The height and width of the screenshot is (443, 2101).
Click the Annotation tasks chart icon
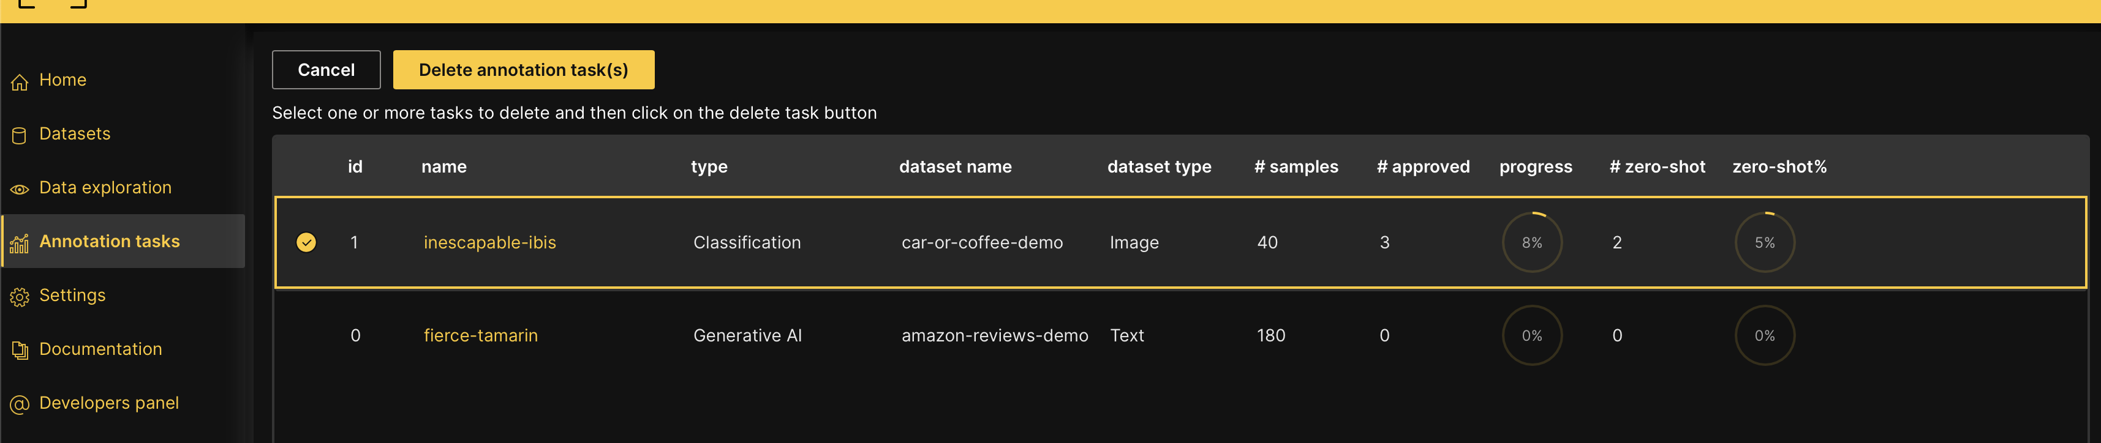click(x=20, y=243)
